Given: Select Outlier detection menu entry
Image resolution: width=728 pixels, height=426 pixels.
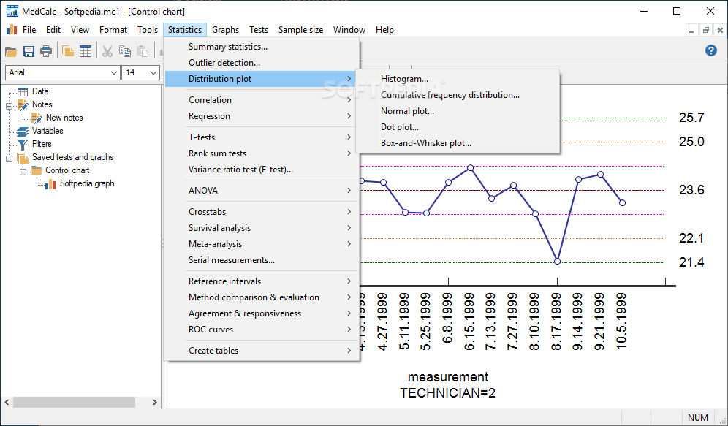Looking at the screenshot, I should [262, 63].
